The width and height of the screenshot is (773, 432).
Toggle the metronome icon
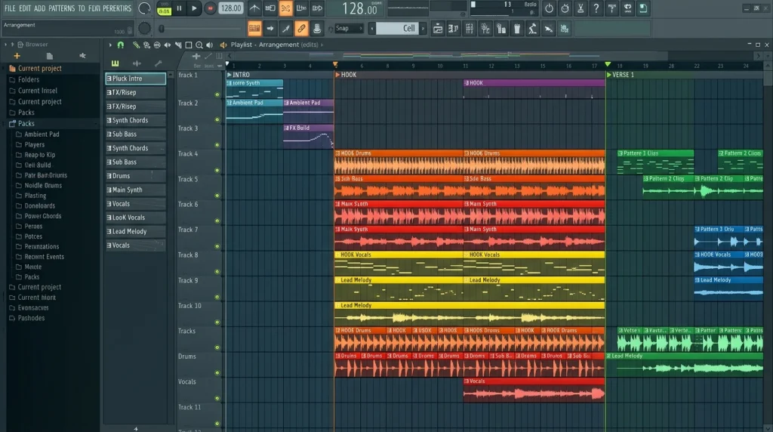point(254,8)
